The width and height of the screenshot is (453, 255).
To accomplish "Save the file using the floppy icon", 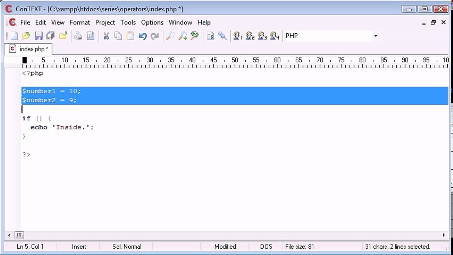I will click(x=39, y=36).
